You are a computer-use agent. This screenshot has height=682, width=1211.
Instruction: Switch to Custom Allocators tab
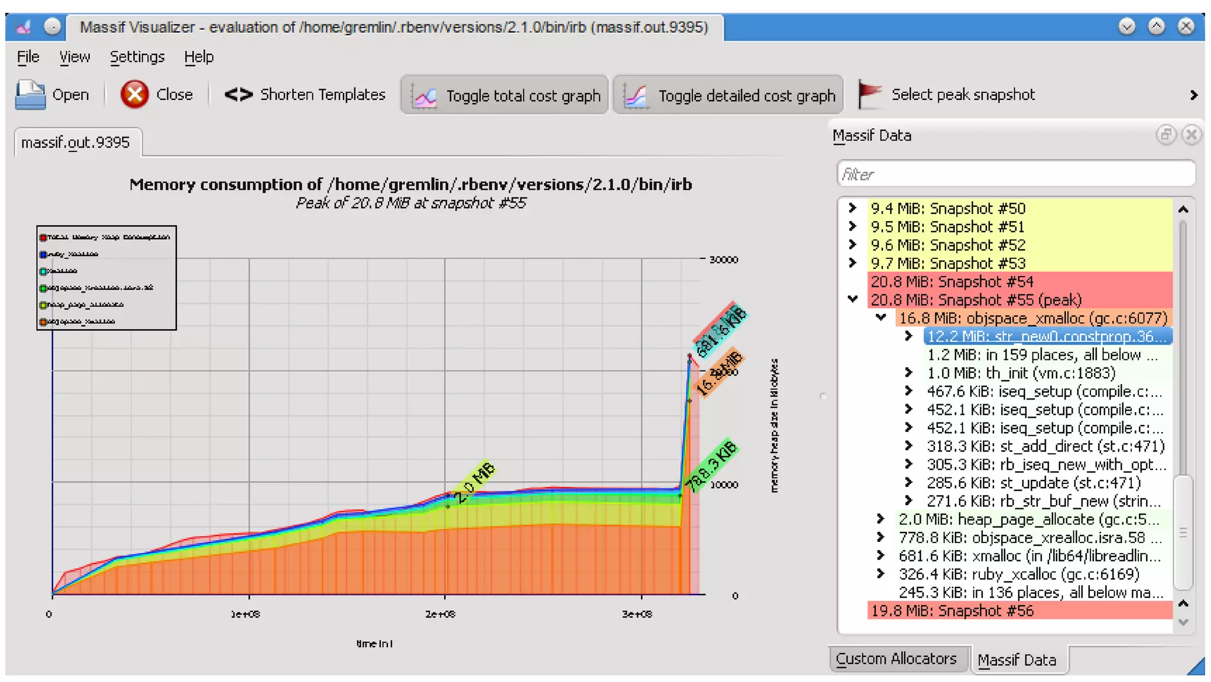(x=896, y=658)
